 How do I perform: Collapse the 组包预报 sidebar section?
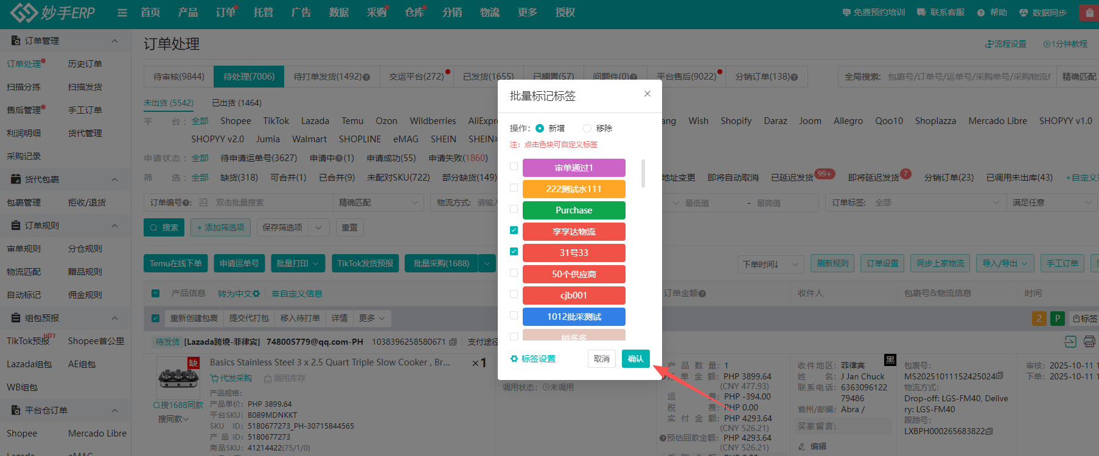click(114, 318)
